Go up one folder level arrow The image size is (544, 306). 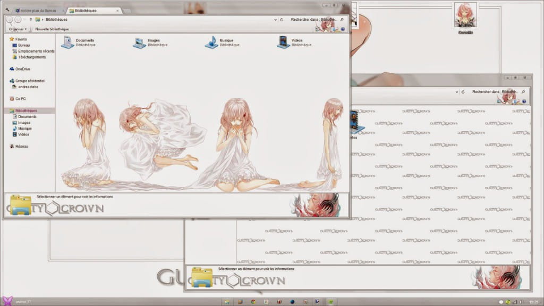(31, 20)
